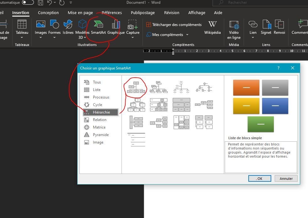This screenshot has width=308, height=218.
Task: Pick the half-circle organization chart layout thumbnail
Action: [181, 87]
